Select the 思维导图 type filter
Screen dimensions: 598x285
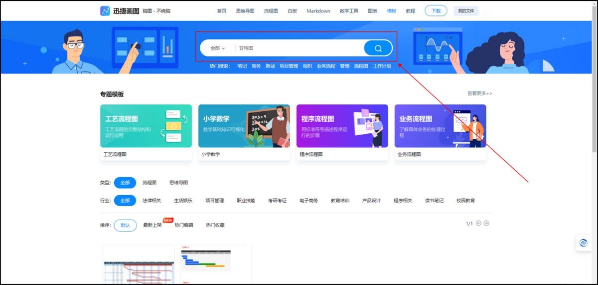(x=178, y=183)
